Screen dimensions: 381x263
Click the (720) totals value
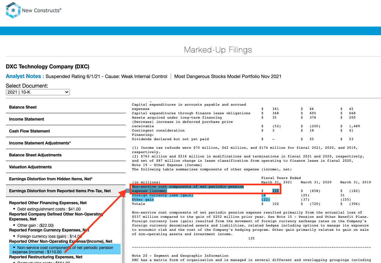coord(315,204)
